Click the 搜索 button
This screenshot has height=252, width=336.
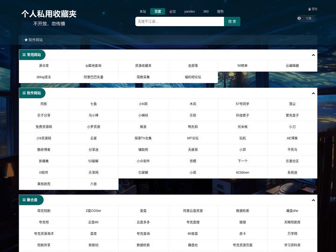coord(232,21)
